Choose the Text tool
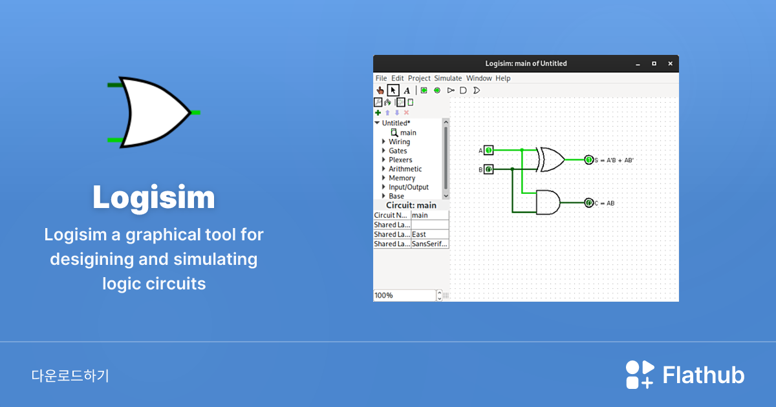This screenshot has width=776, height=407. [x=406, y=90]
